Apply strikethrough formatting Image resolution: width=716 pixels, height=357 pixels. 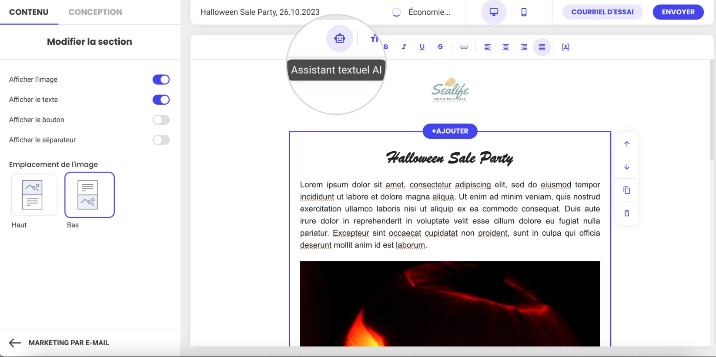pos(440,47)
